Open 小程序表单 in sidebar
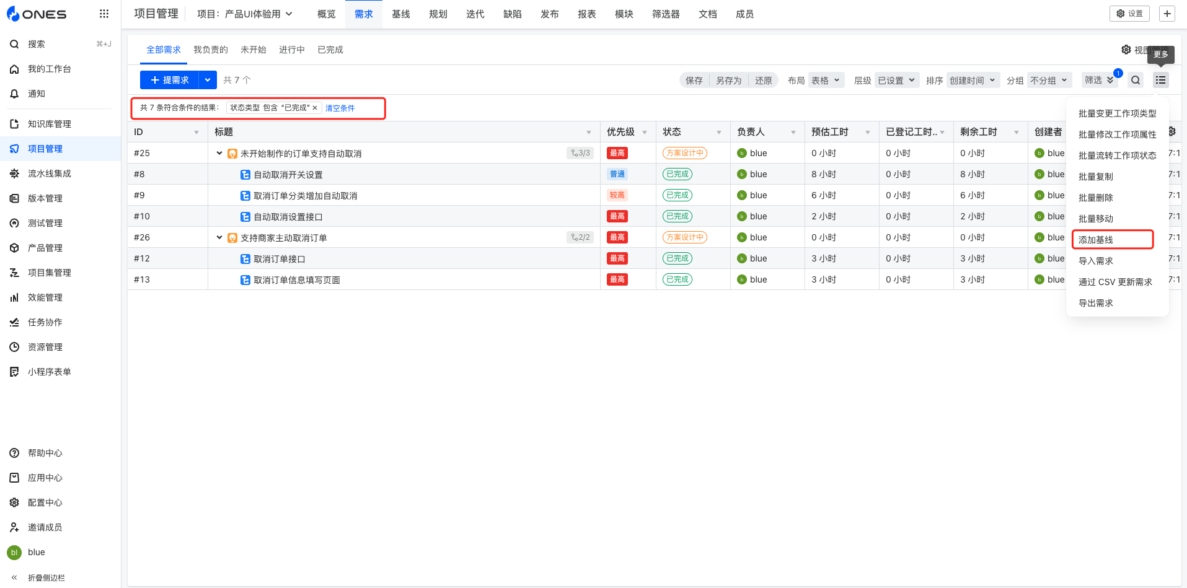 pyautogui.click(x=50, y=372)
